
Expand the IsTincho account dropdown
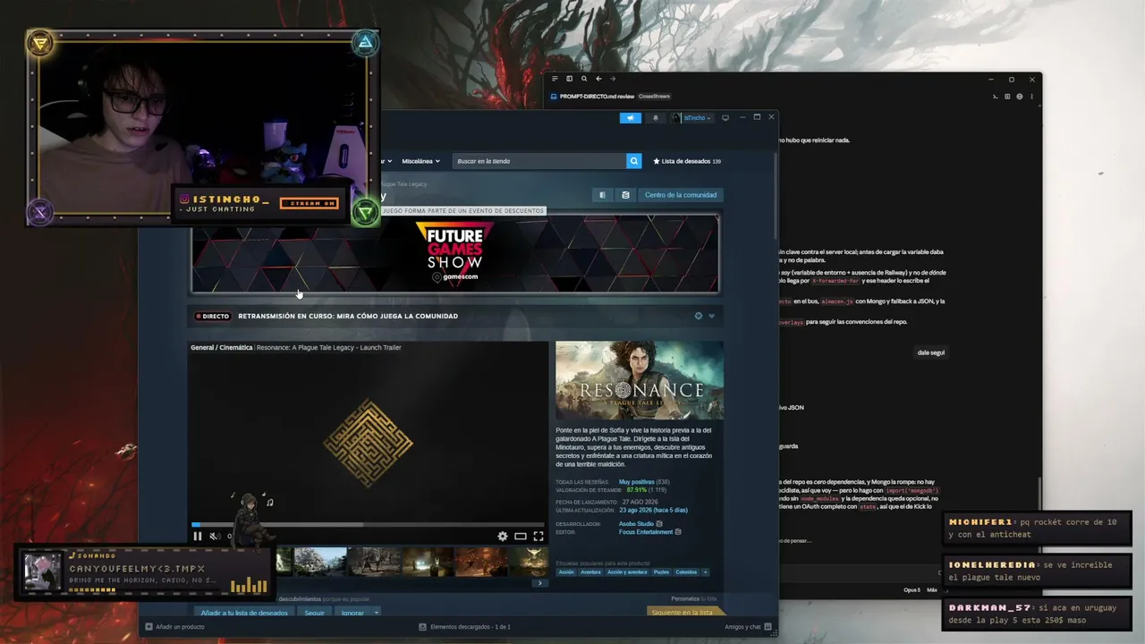point(691,117)
